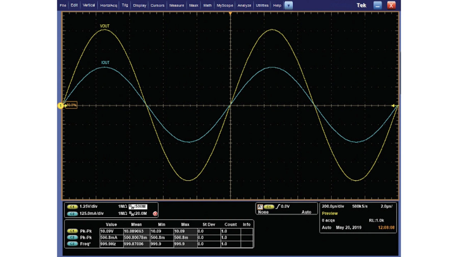Click the C2 badge next to 125.0mA/div
Image resolution: width=458 pixels, height=257 pixels.
tap(72, 213)
